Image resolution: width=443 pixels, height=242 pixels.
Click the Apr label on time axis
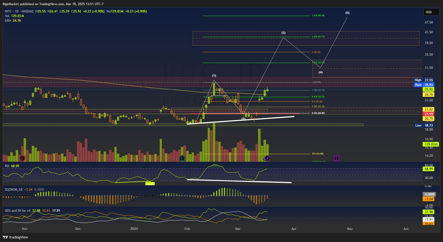click(x=294, y=229)
